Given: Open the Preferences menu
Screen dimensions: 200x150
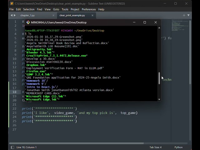Looking at the screenshot, I should tap(89, 9).
